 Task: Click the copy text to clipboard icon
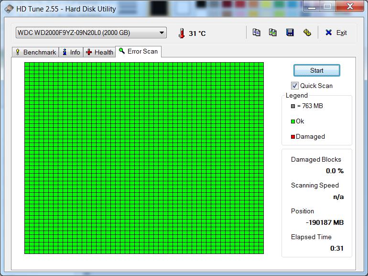[257, 33]
